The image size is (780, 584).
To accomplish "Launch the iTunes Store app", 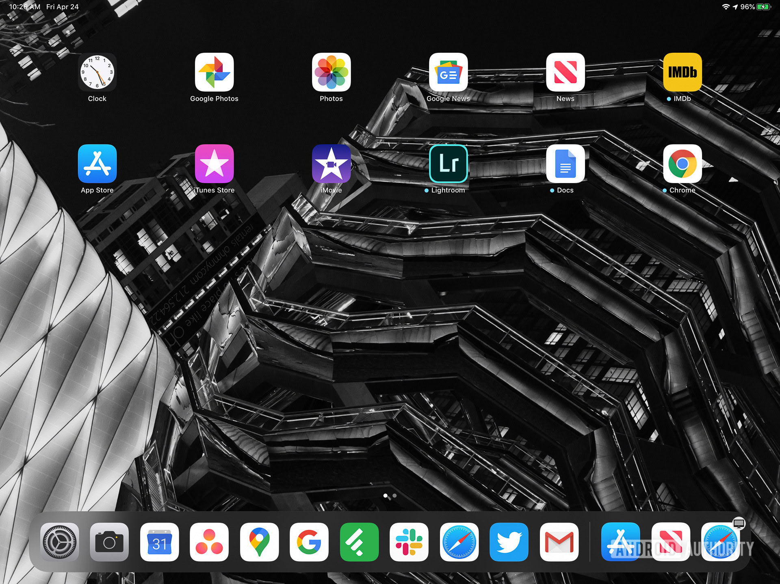I will pos(214,164).
